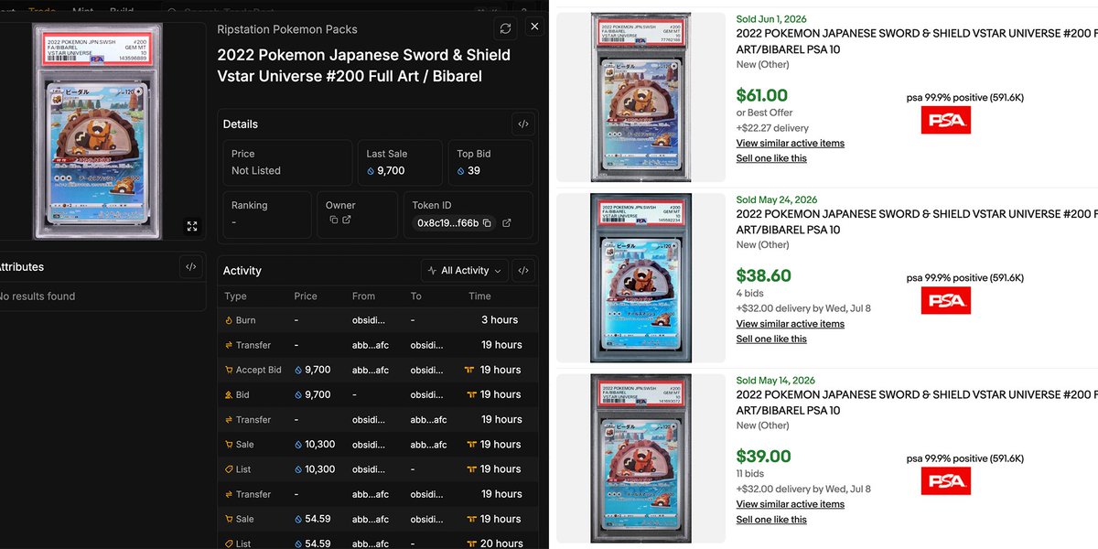Click the marketplace logo in the Bid row
The width and height of the screenshot is (1098, 549).
tap(471, 394)
